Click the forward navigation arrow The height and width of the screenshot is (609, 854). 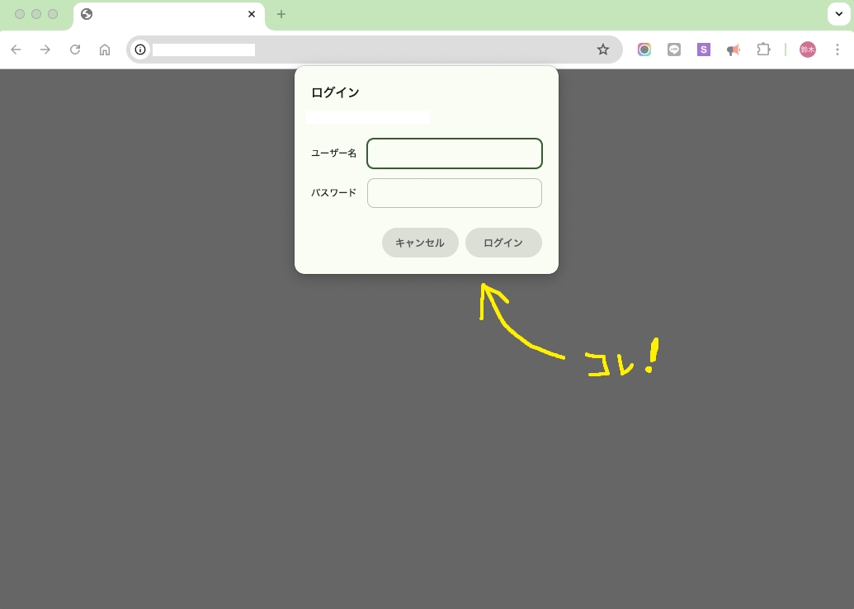pyautogui.click(x=45, y=50)
